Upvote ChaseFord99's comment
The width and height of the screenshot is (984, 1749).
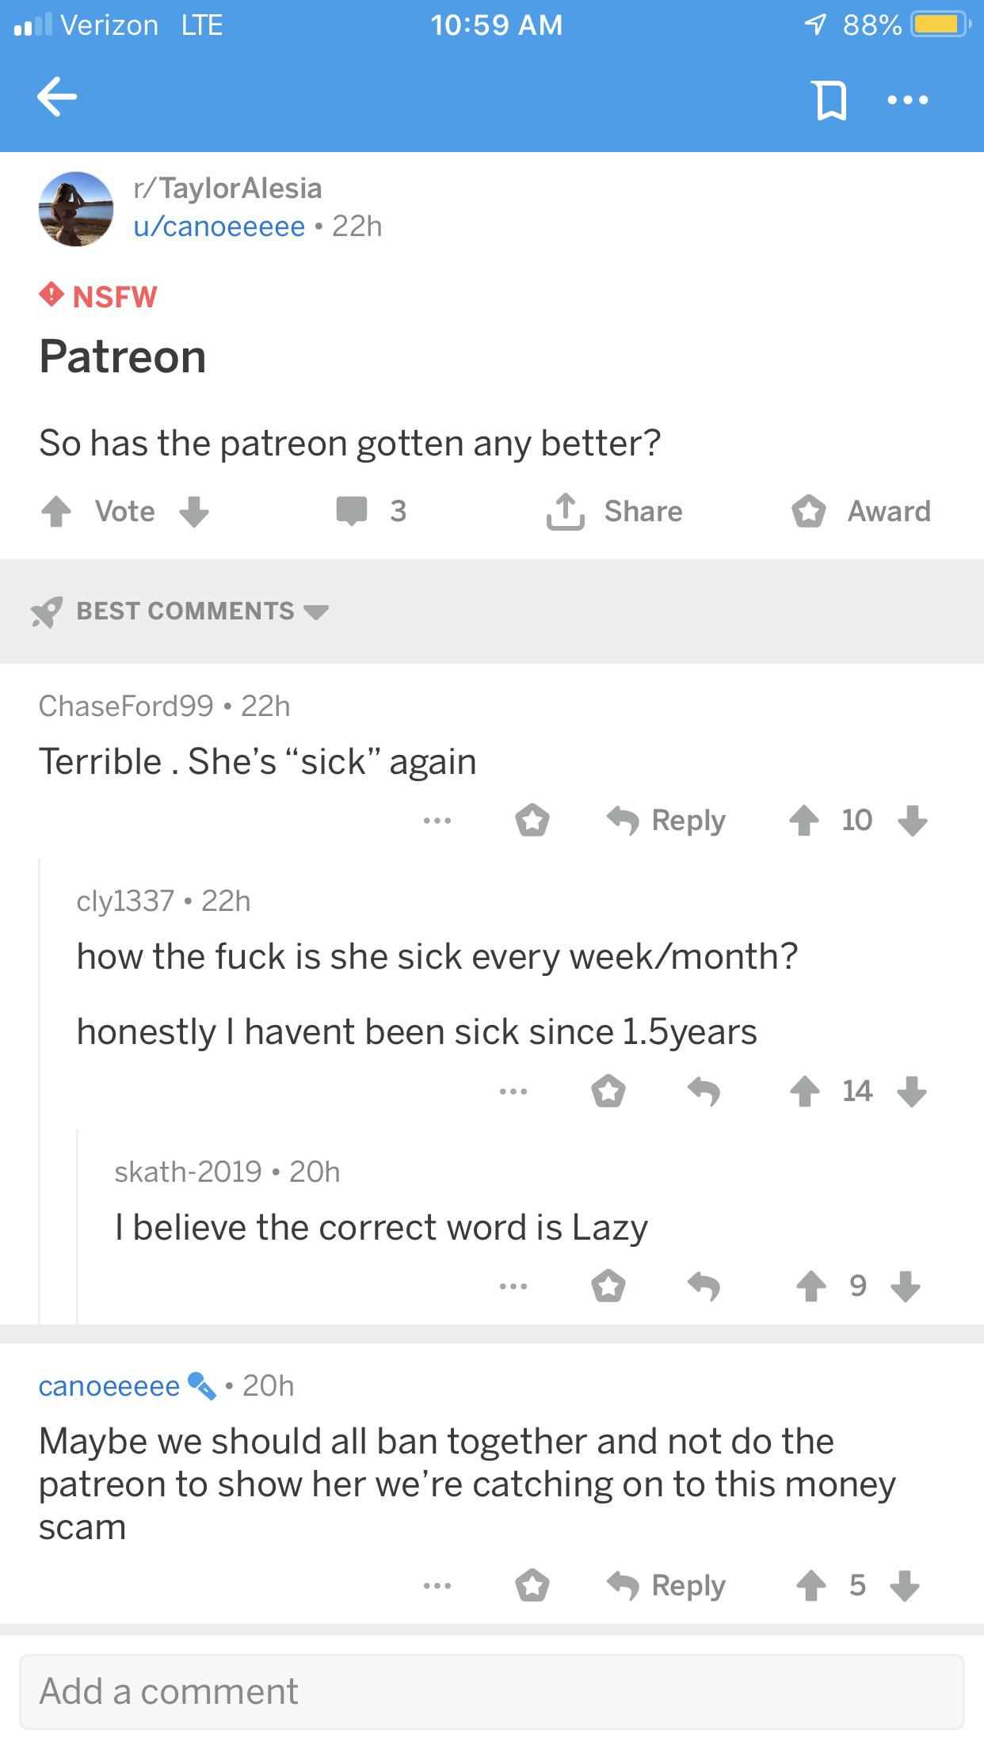pyautogui.click(x=804, y=821)
